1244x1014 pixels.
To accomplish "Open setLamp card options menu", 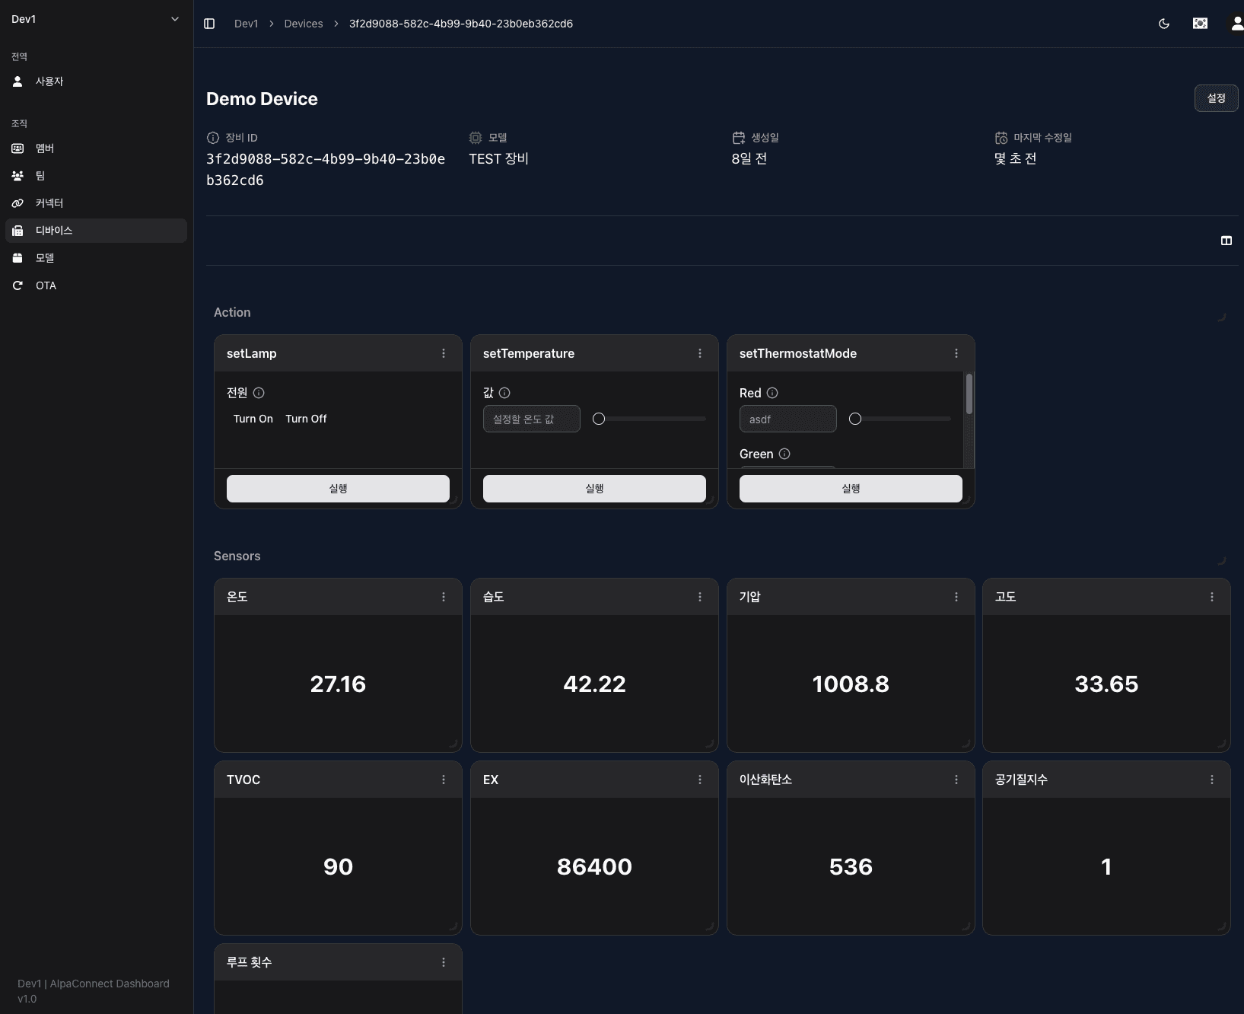I will click(x=444, y=353).
